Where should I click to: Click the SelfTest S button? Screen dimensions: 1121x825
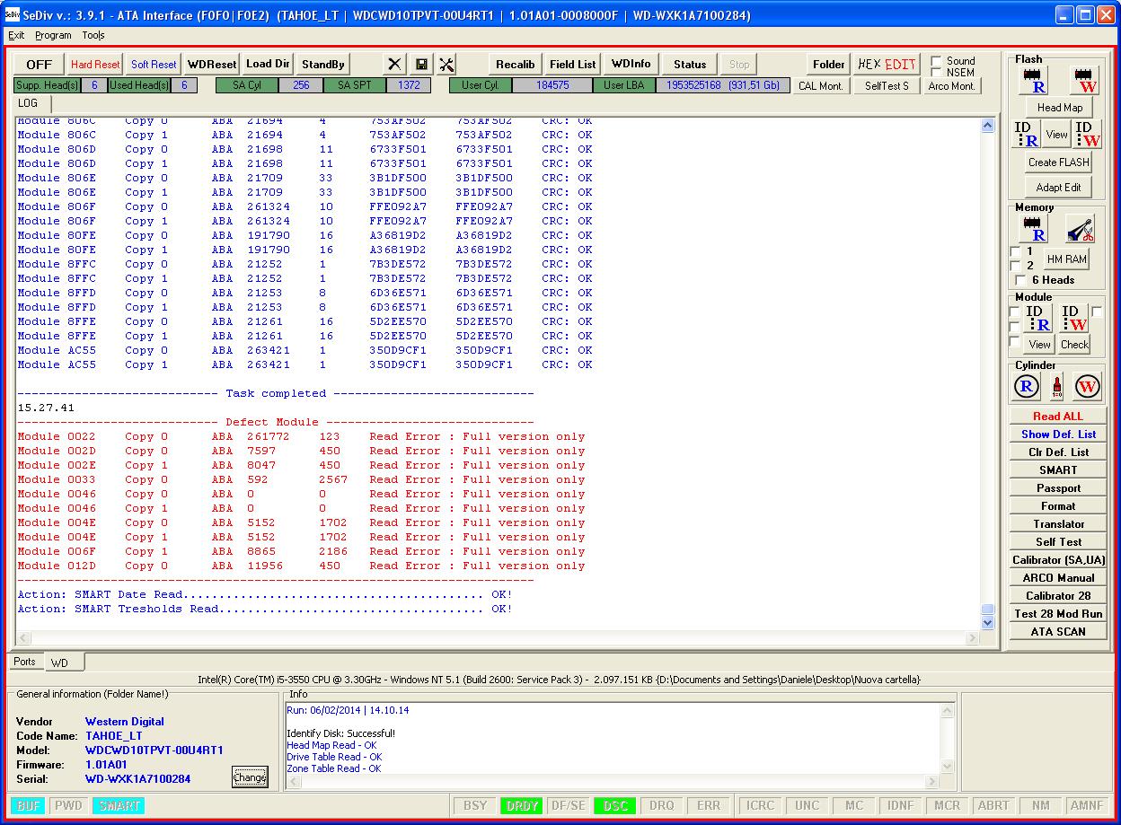pos(887,86)
